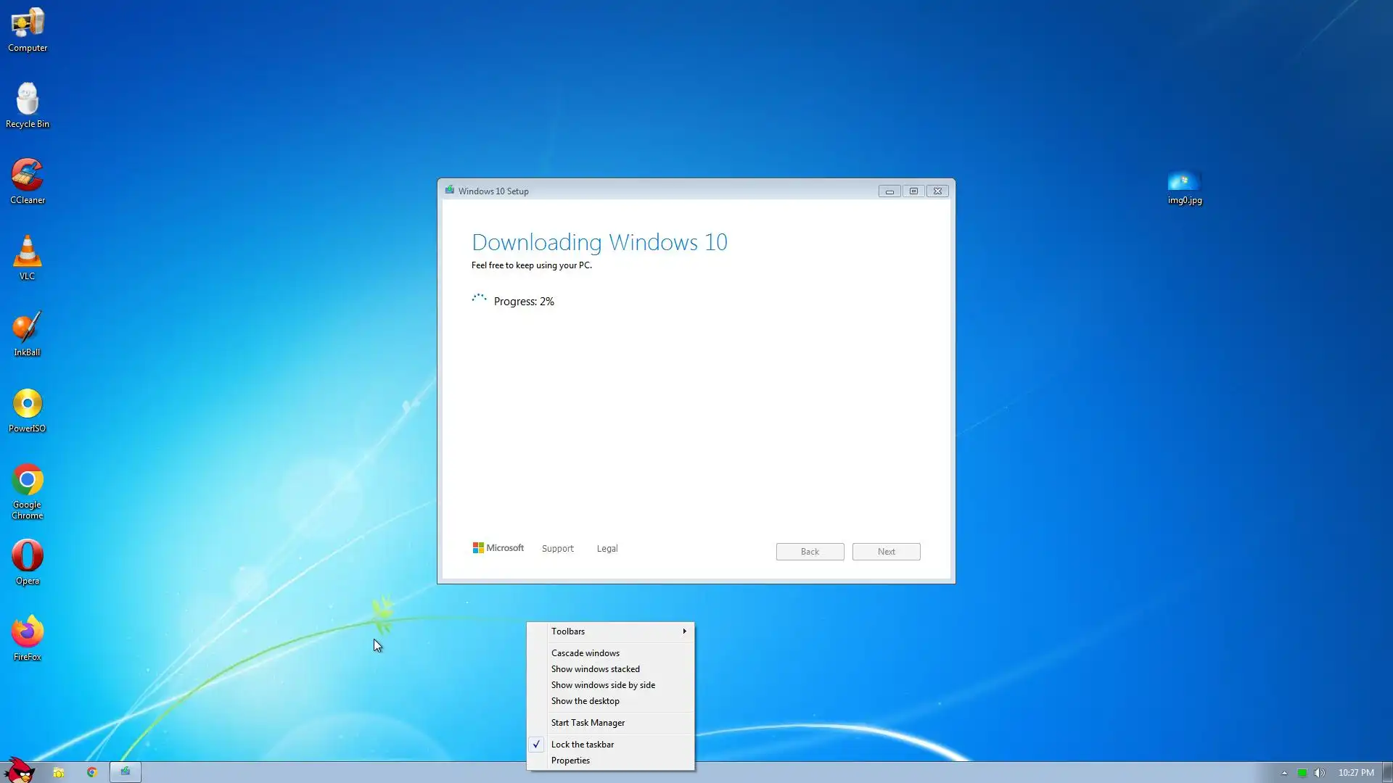The height and width of the screenshot is (783, 1393).
Task: Click the Angry Birds Start button
Action: (x=20, y=770)
